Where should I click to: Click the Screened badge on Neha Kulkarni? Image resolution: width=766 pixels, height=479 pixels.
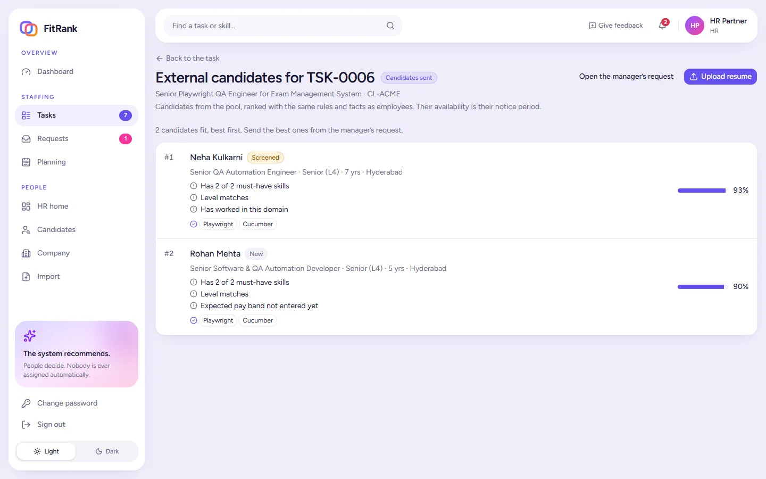pos(265,158)
